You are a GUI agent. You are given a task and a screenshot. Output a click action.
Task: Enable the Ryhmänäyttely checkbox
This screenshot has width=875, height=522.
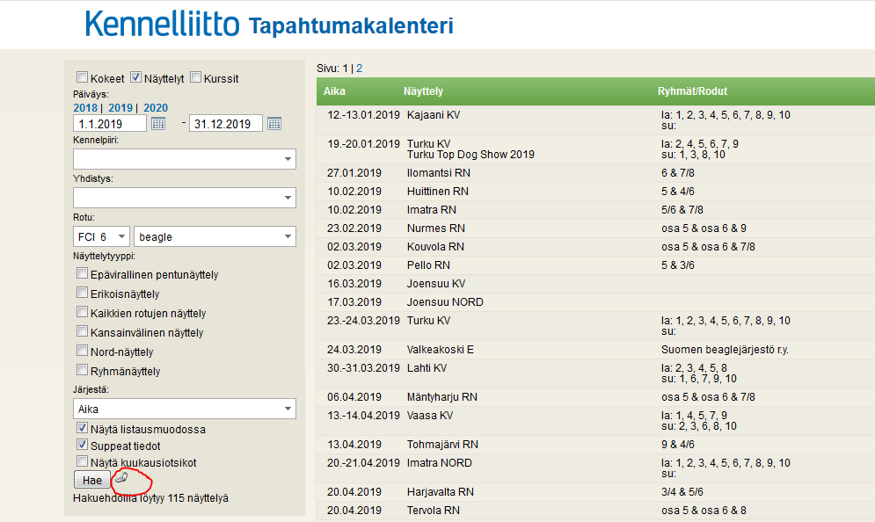[x=82, y=370]
